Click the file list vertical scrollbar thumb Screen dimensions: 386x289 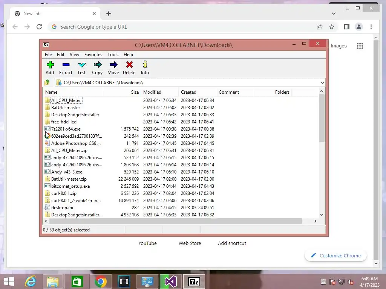(x=322, y=118)
